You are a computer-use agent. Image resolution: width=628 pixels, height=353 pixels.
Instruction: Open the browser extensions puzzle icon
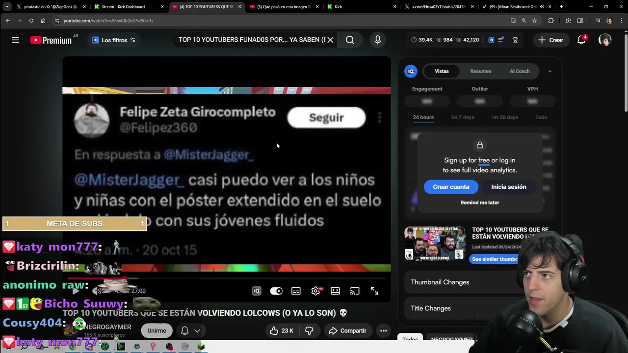coord(551,21)
